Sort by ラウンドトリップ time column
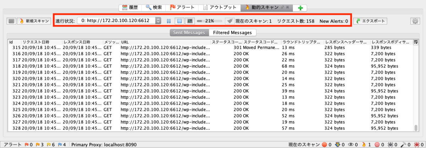 click(302, 42)
